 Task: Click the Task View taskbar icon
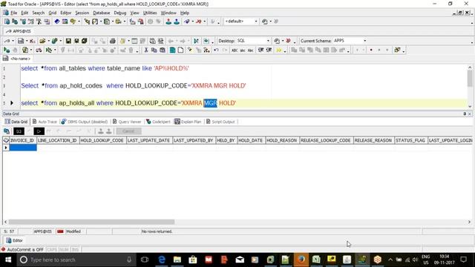point(145,260)
